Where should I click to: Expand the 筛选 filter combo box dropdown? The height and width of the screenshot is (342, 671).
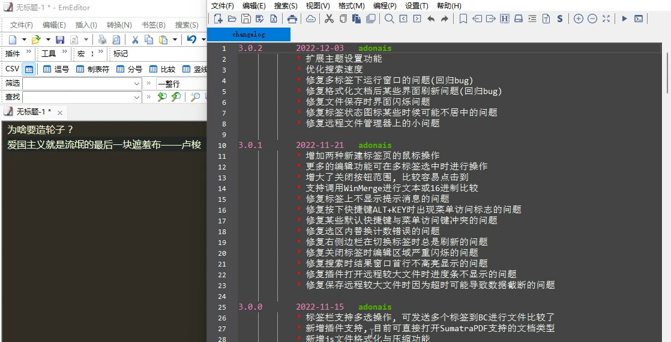pyautogui.click(x=136, y=83)
